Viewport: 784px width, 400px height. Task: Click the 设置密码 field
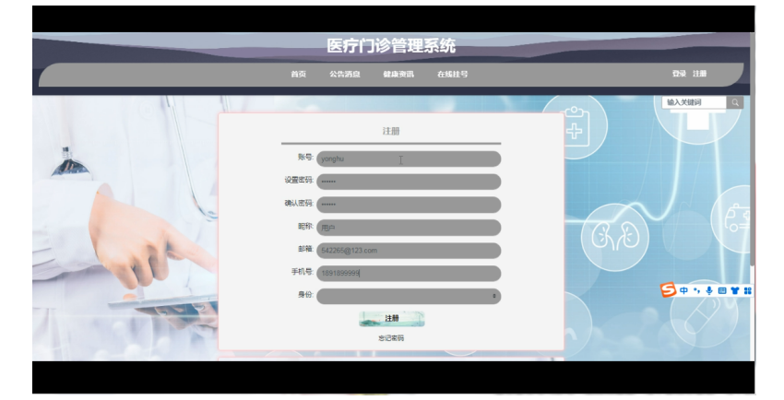point(409,182)
